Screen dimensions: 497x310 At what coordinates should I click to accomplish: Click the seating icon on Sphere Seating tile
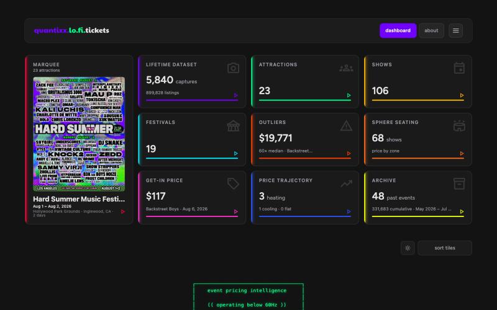point(459,126)
